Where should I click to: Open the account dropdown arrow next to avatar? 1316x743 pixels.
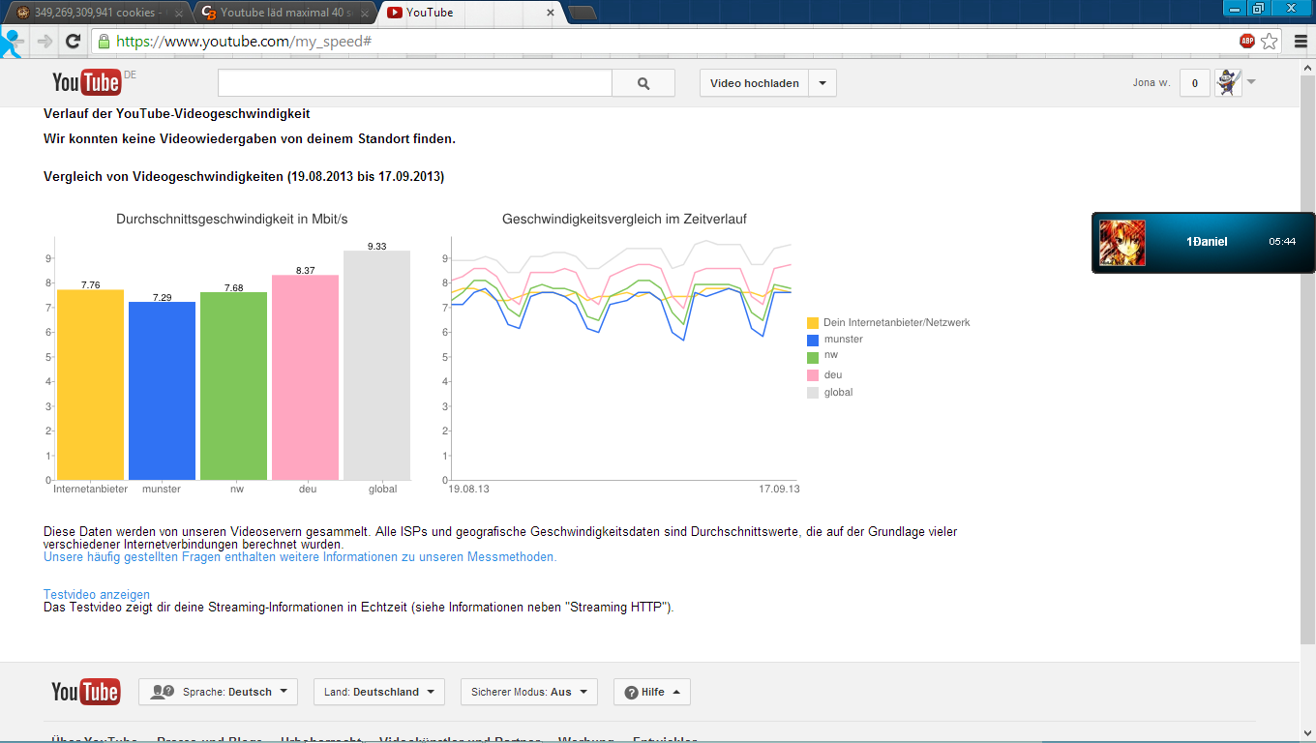pos(1251,82)
